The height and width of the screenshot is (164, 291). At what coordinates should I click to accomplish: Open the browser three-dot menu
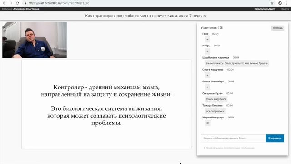coord(286,3)
